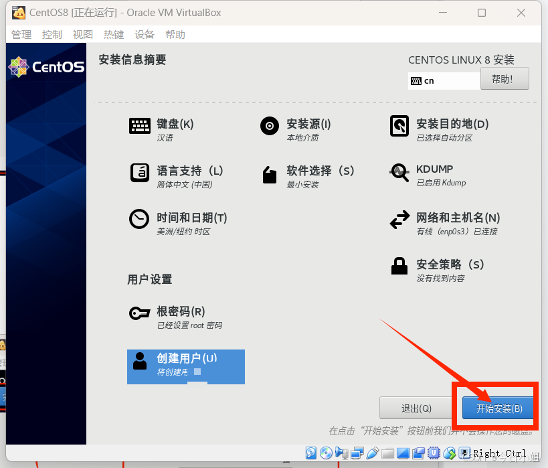Click the audio status icon
The image size is (548, 468).
[341, 453]
